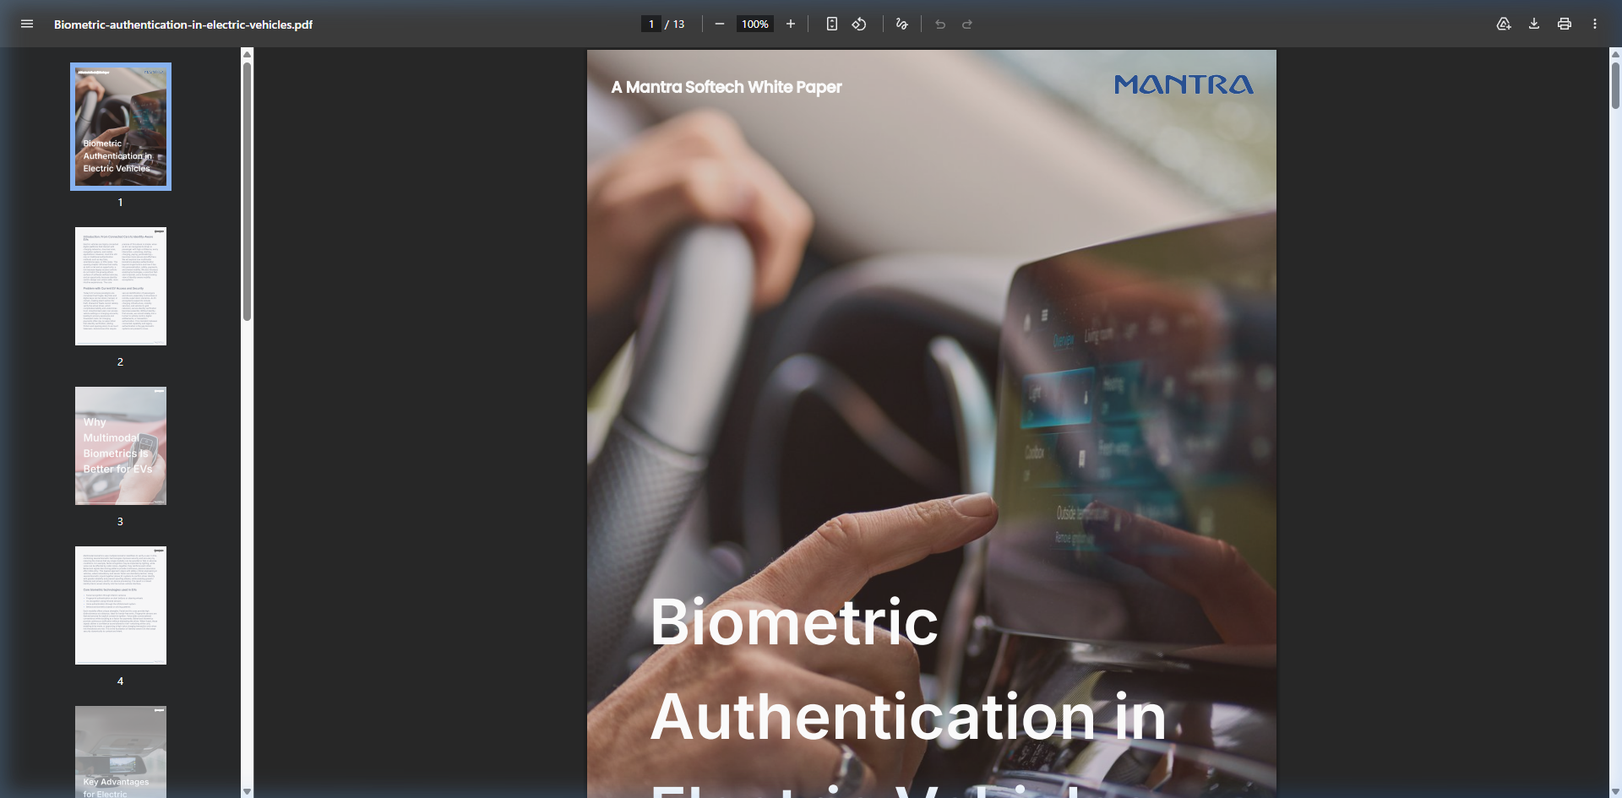
Task: Open the more actions three-dot menu
Action: tap(1595, 24)
